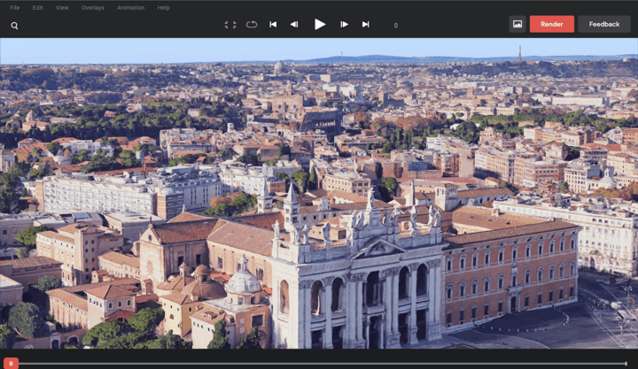Open the Overlays menu
This screenshot has height=369, width=638.
coord(93,8)
